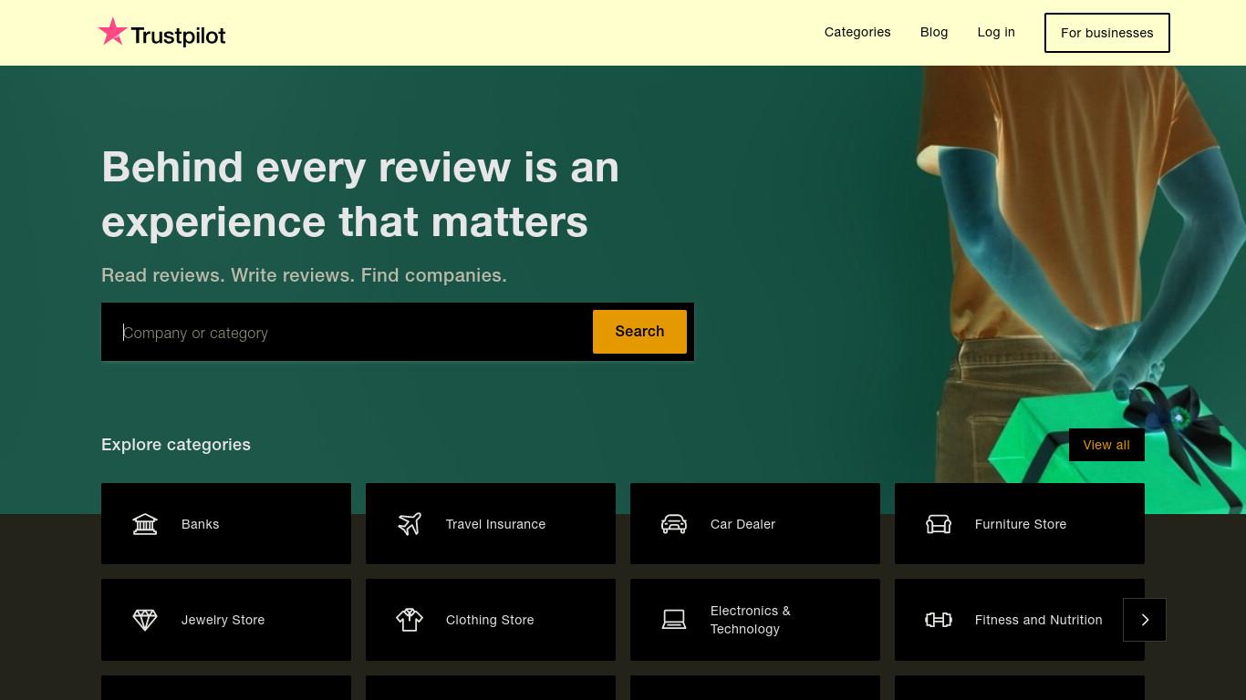The width and height of the screenshot is (1246, 700).
Task: Click the Jewelry Store diamond icon
Action: pyautogui.click(x=145, y=620)
